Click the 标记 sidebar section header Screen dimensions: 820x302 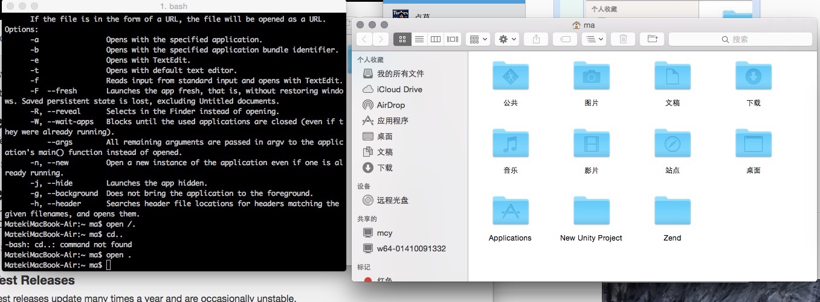point(363,267)
